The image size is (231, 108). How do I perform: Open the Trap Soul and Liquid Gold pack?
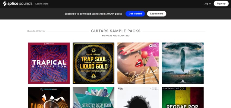coord(93,63)
